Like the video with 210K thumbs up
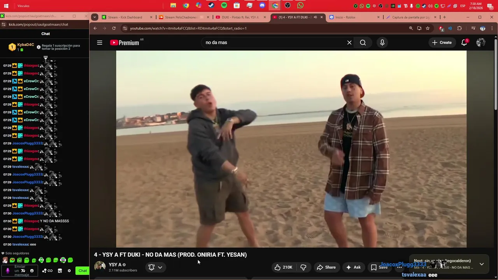The width and height of the screenshot is (498, 280). 284,267
